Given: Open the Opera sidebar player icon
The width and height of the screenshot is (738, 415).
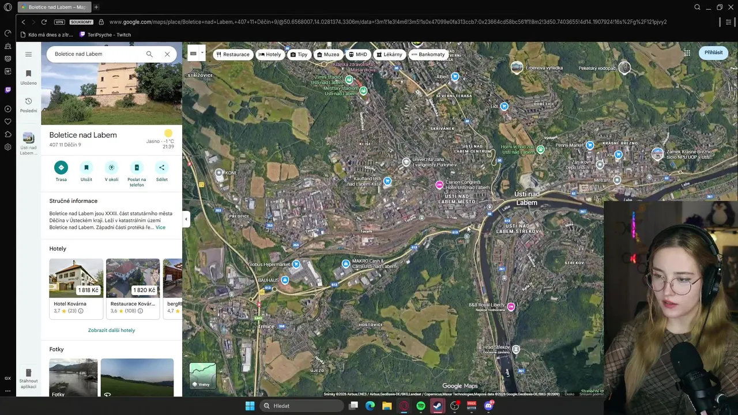Looking at the screenshot, I should 7,109.
